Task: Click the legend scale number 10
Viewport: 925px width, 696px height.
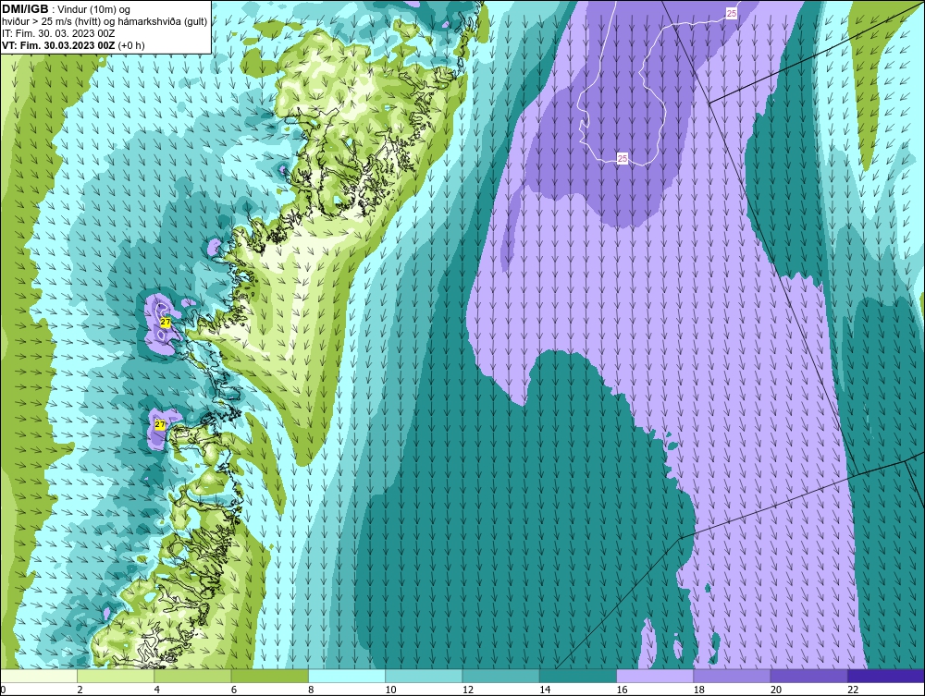Action: pos(391,690)
